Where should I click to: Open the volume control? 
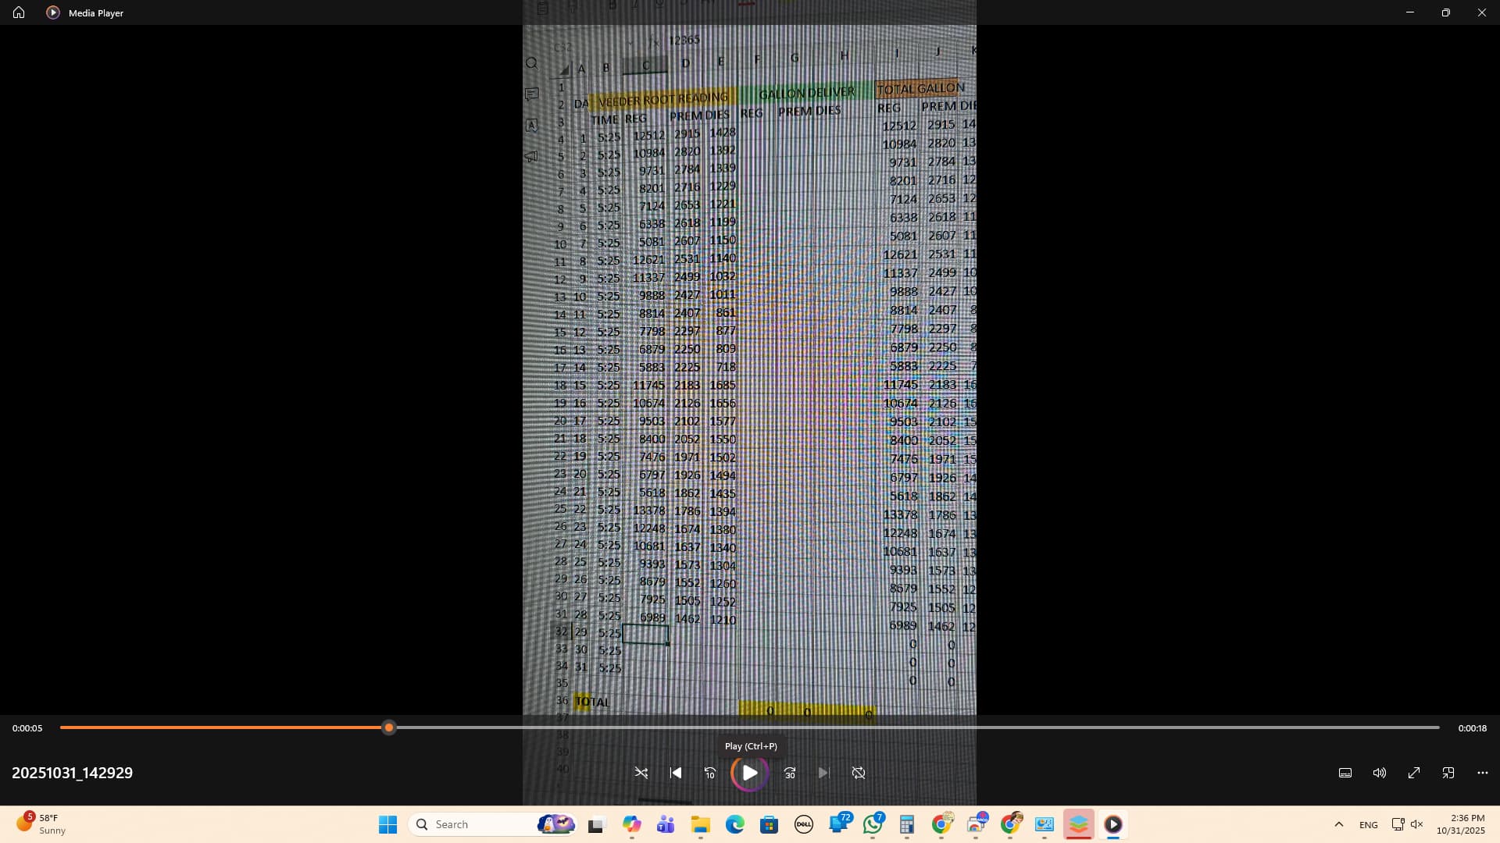click(x=1380, y=773)
